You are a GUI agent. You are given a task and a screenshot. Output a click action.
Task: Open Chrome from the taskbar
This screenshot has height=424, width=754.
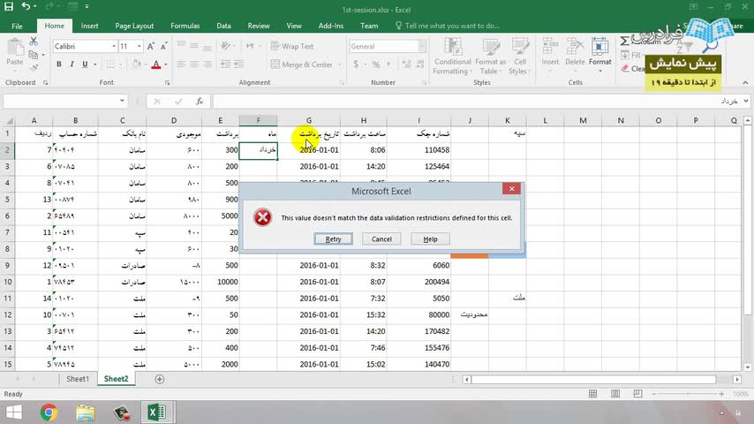[x=49, y=412]
